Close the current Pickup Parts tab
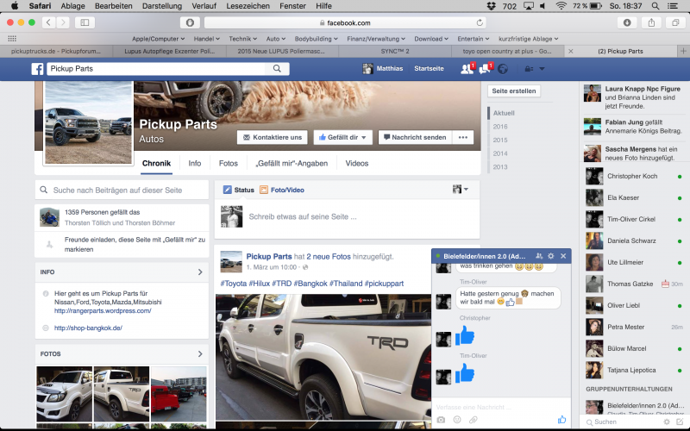690x431 pixels. 571,51
